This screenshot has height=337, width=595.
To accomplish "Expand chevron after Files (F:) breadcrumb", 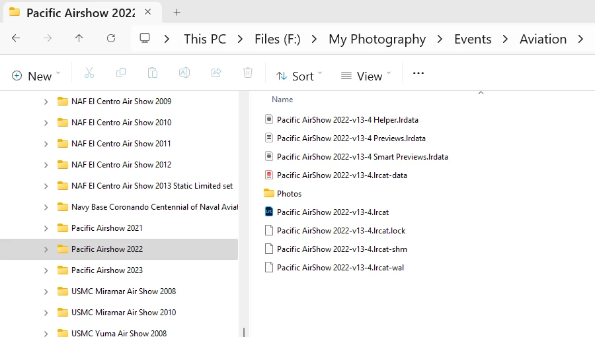I will click(x=314, y=39).
